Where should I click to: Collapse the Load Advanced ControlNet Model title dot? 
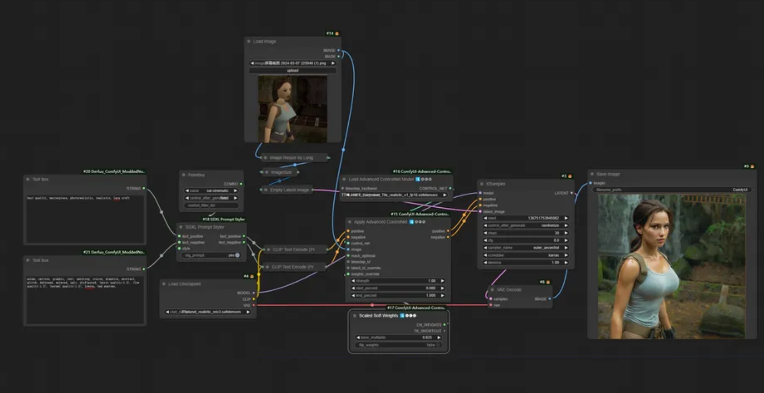[344, 179]
